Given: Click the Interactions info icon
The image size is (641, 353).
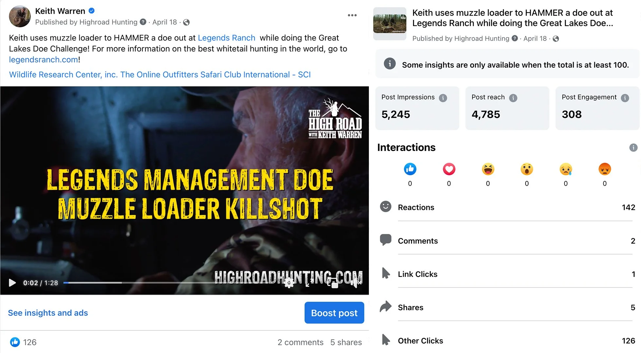Looking at the screenshot, I should [x=633, y=147].
